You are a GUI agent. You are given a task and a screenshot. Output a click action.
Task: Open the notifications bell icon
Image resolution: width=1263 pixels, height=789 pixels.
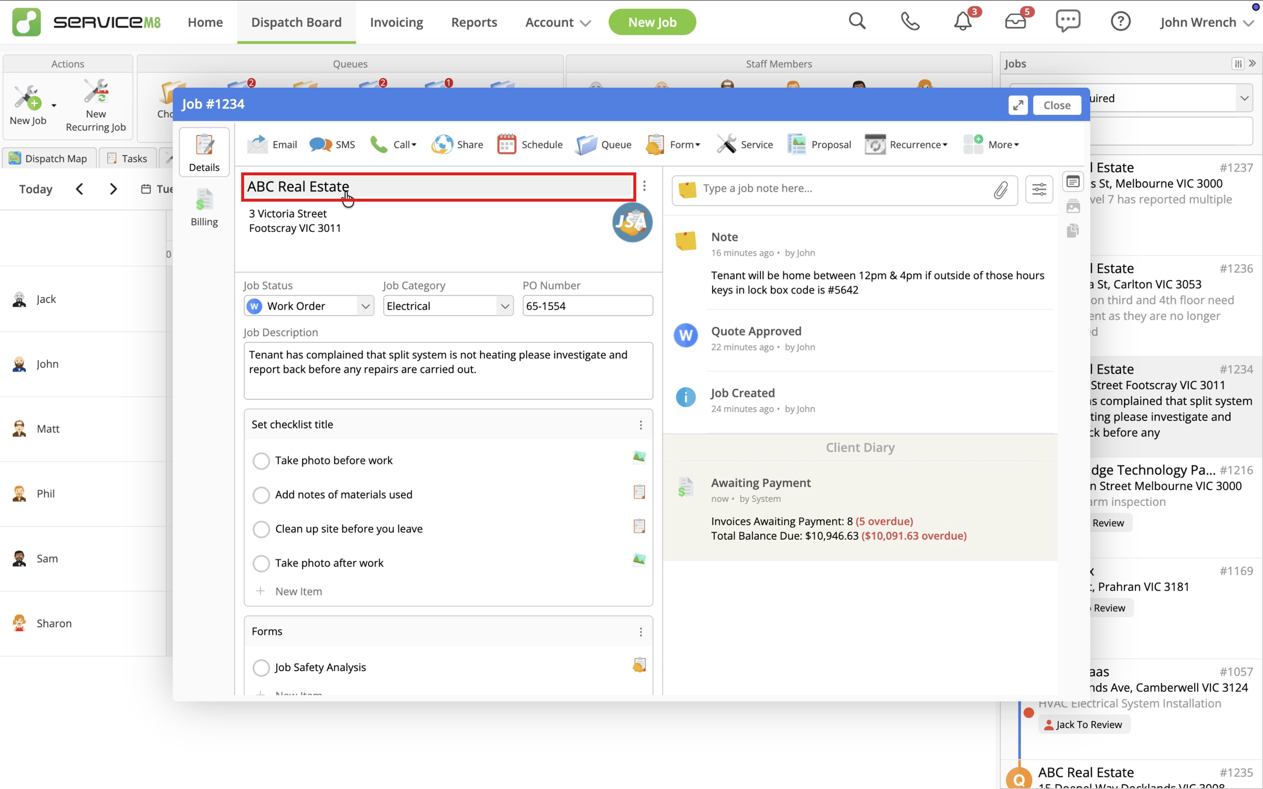tap(963, 22)
